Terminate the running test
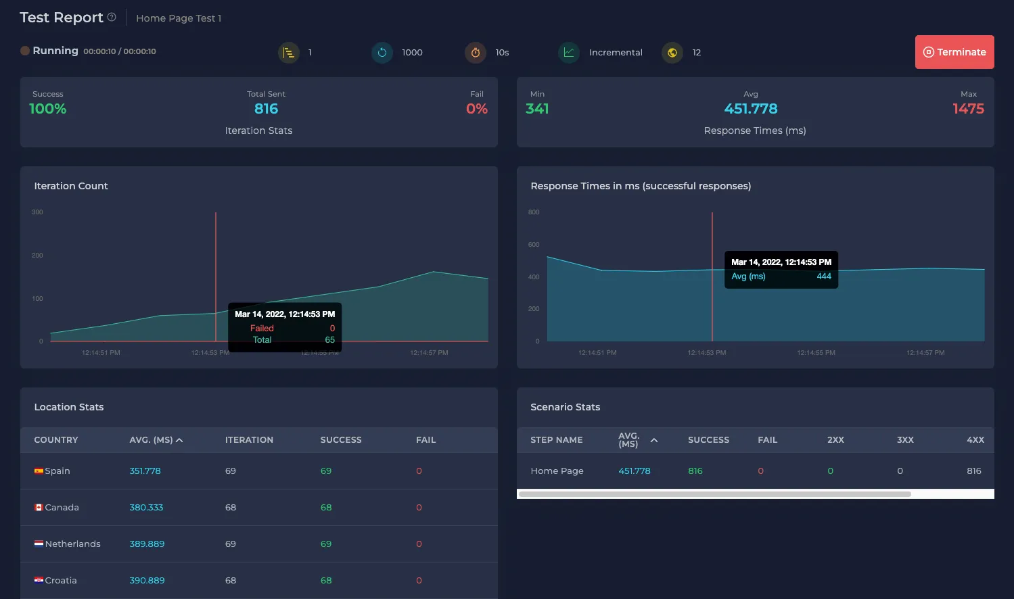 click(954, 52)
